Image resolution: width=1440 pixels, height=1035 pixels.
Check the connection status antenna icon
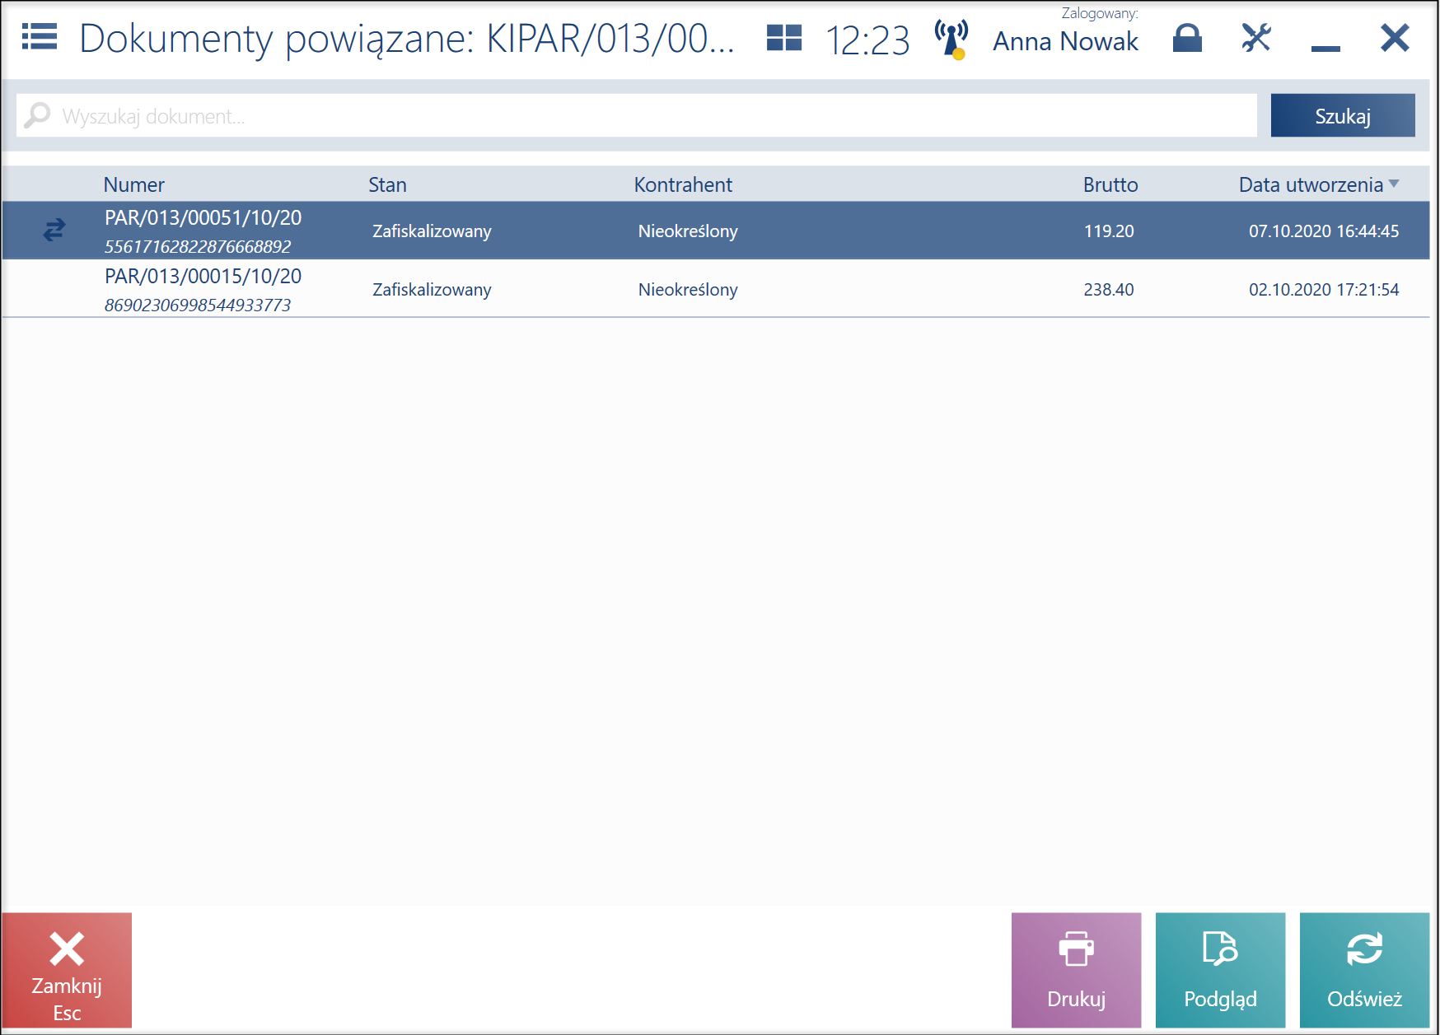tap(951, 40)
